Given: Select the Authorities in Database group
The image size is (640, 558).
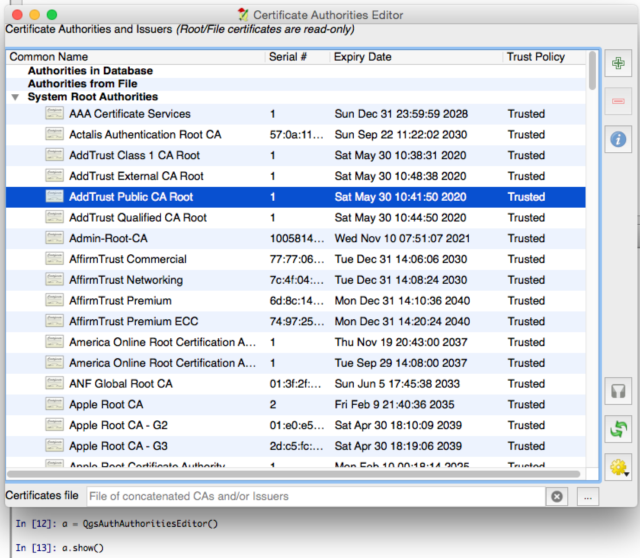Looking at the screenshot, I should click(x=90, y=71).
